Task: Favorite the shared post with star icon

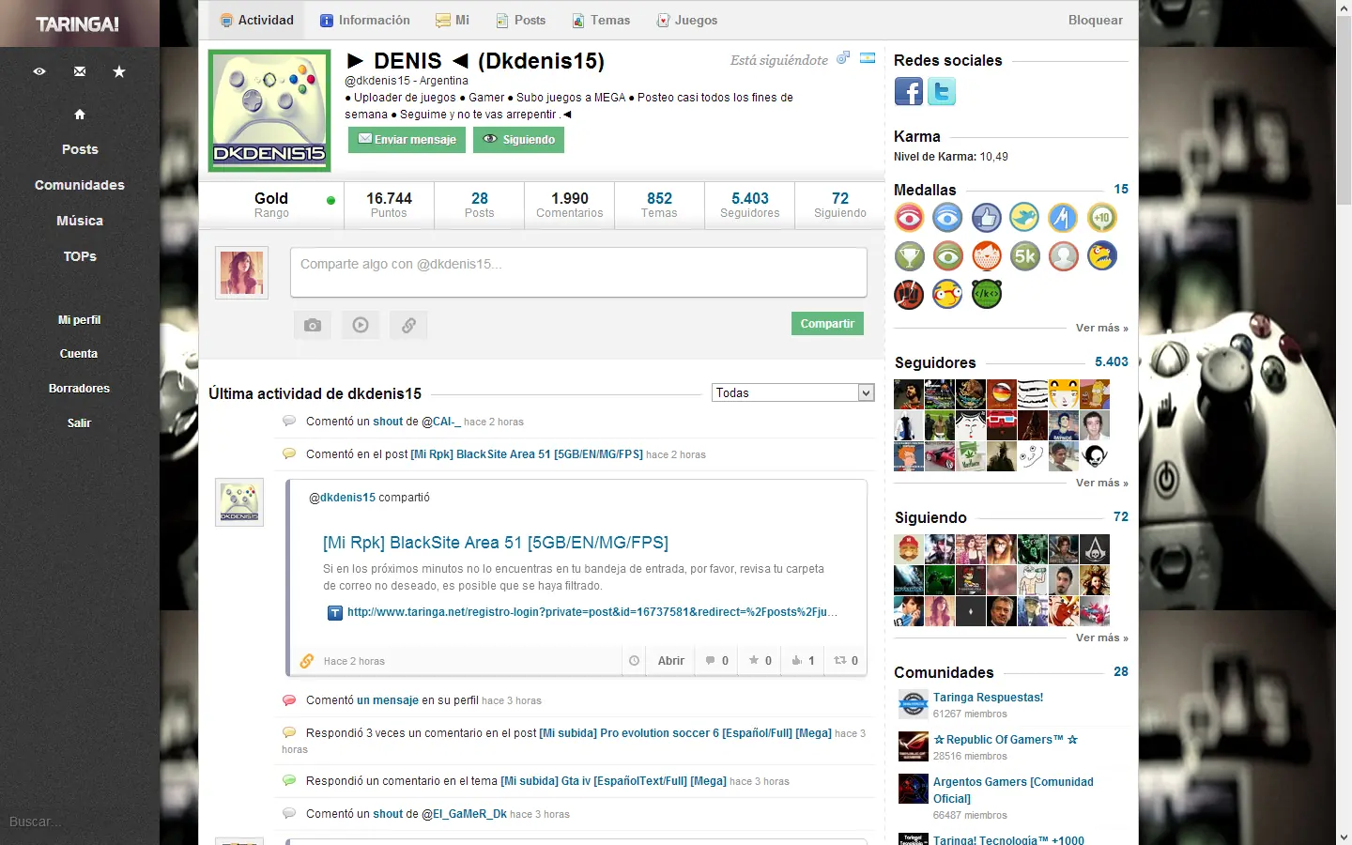Action: click(x=760, y=661)
